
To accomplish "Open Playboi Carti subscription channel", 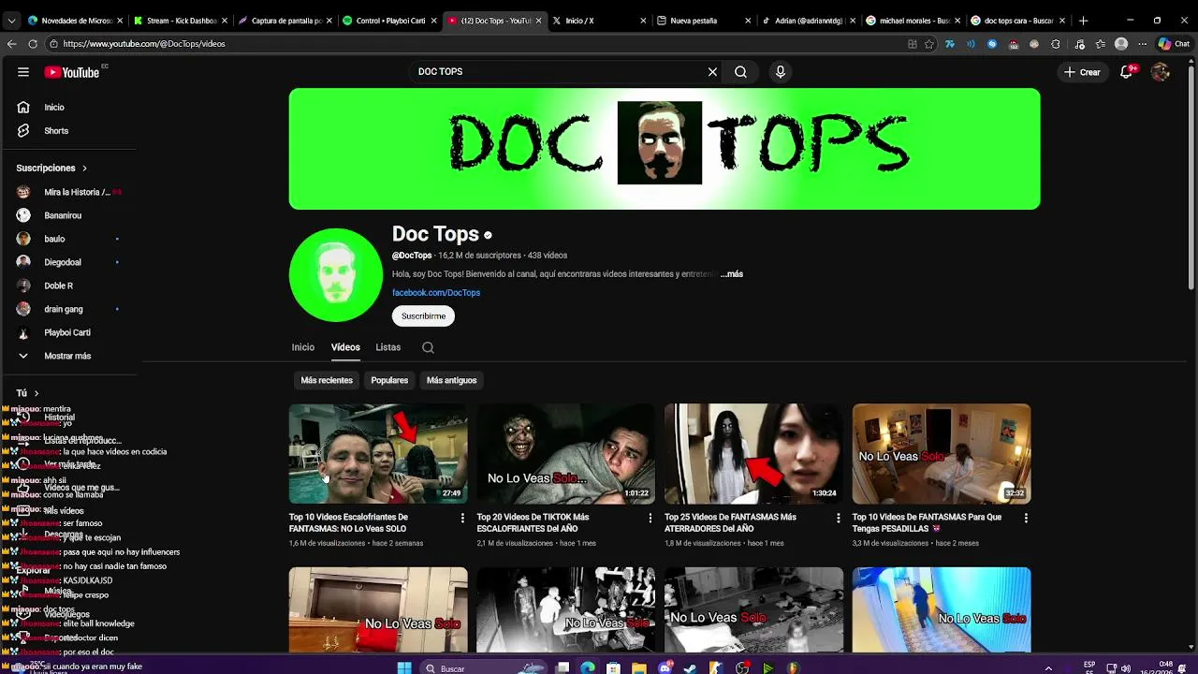I will pos(67,332).
